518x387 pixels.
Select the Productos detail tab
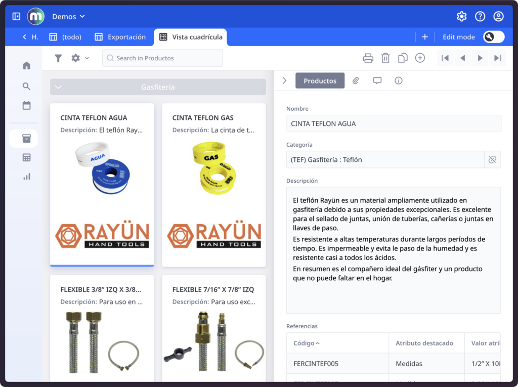click(x=320, y=80)
